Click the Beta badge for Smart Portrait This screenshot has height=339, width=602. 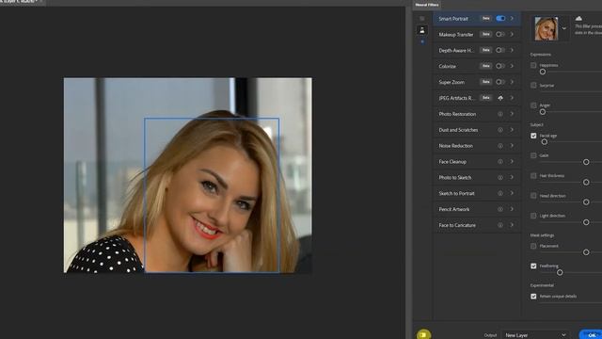coord(485,19)
